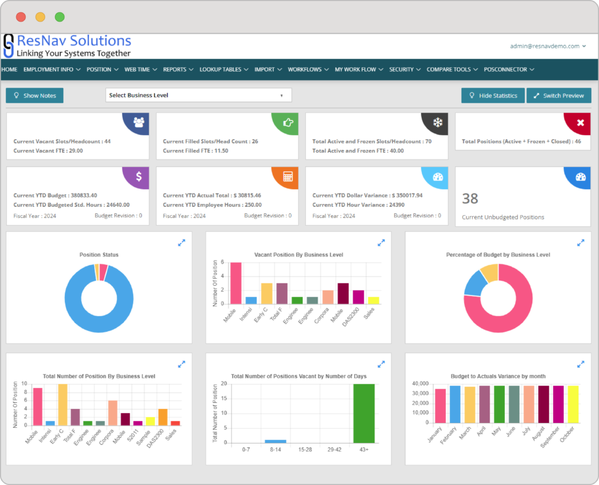
Task: Click the red X icon on Total Positions card
Action: click(580, 123)
